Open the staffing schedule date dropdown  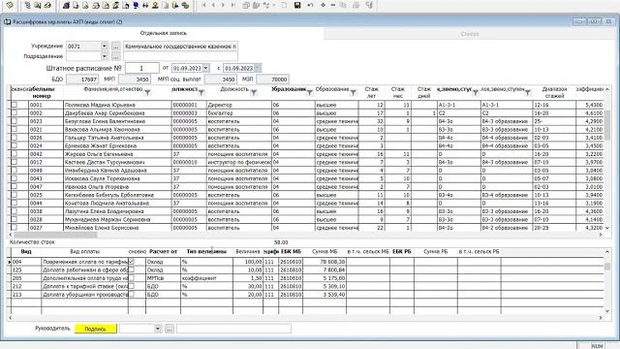206,68
